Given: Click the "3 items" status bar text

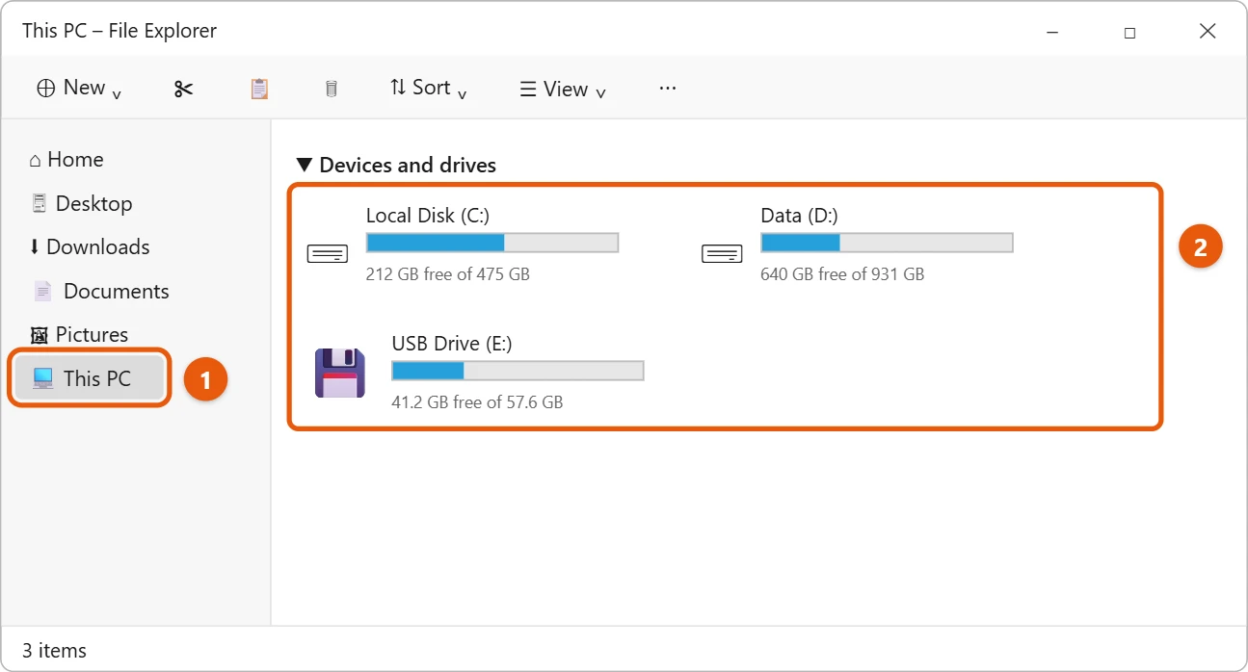Looking at the screenshot, I should click(54, 651).
